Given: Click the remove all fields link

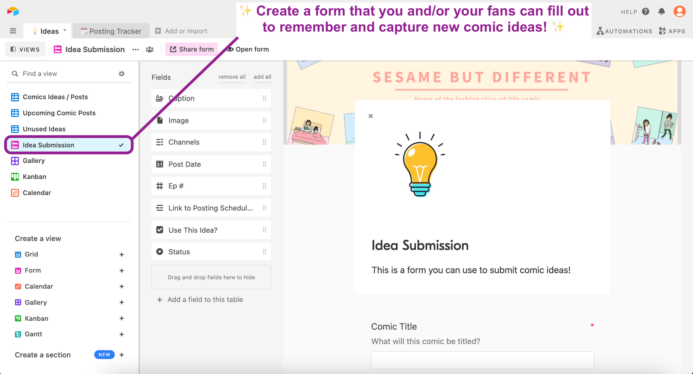Looking at the screenshot, I should [x=232, y=77].
